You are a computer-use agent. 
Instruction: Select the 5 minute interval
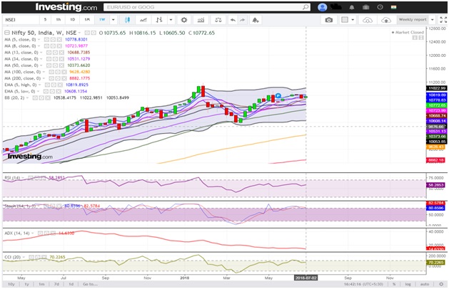(x=45, y=19)
